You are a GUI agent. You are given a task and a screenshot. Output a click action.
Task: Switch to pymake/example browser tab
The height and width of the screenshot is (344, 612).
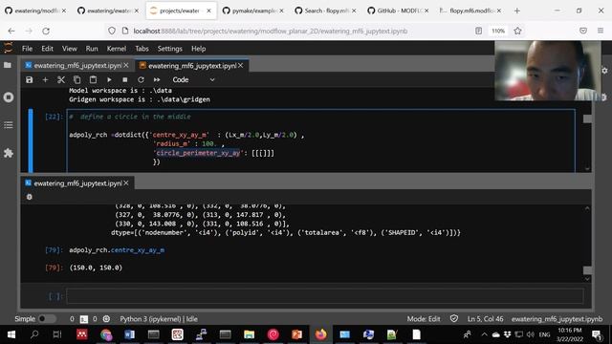253,11
